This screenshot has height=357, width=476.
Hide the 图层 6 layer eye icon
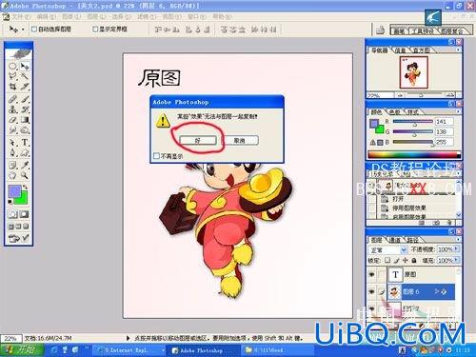pyautogui.click(x=371, y=291)
